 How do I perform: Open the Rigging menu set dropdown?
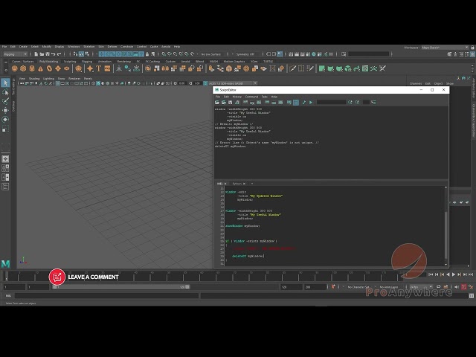tap(15, 54)
